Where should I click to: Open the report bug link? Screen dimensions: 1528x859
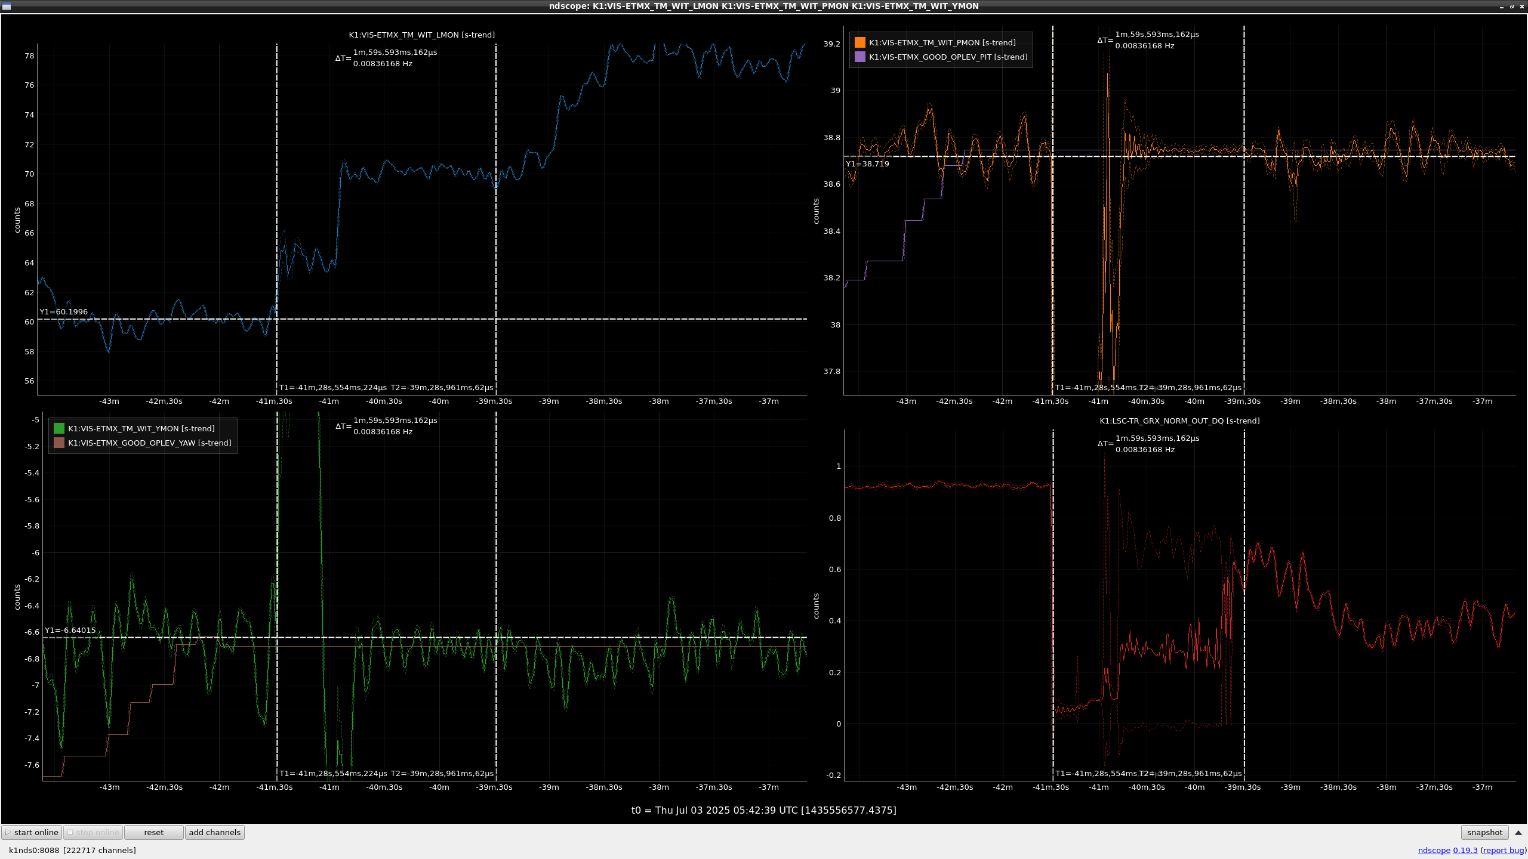1503,850
